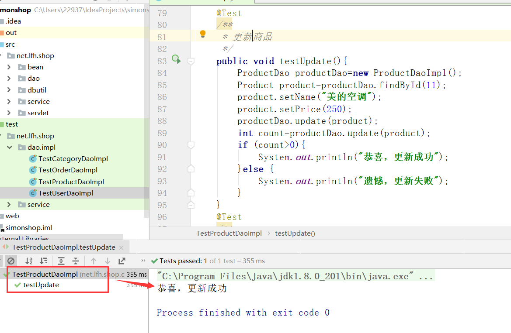Expand the service package under src
The height and width of the screenshot is (333, 511).
pos(9,102)
